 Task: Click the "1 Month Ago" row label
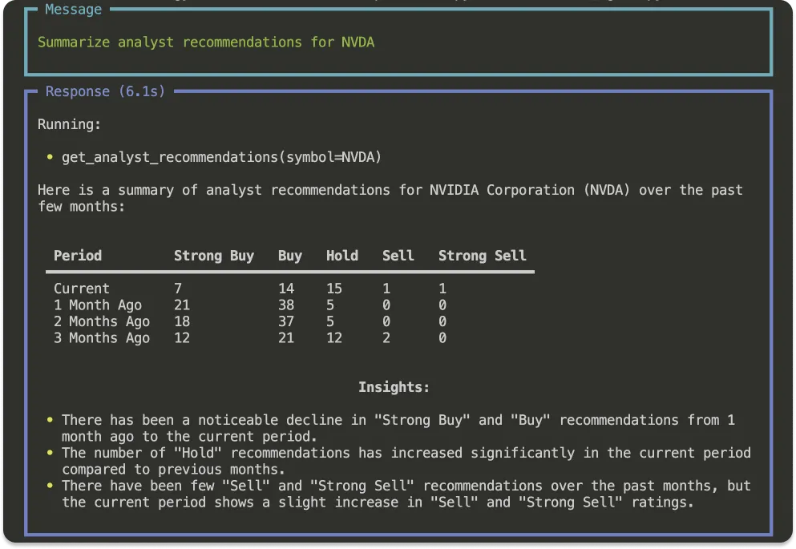(98, 305)
